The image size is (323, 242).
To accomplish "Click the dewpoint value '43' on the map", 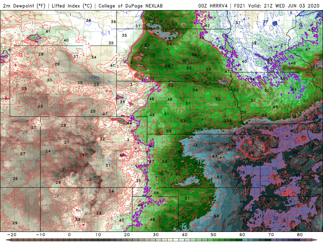I will tap(152, 146).
